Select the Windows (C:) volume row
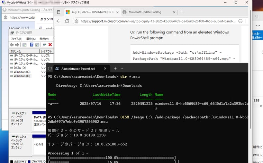 click(x=22, y=72)
